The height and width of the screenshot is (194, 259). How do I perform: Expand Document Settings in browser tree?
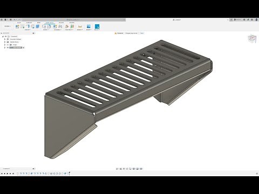pos(5,39)
